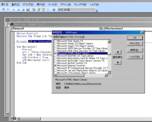Select the 'Microsoft Disk Quota 1.0' row text
The height and width of the screenshot is (122, 152).
tap(70, 41)
